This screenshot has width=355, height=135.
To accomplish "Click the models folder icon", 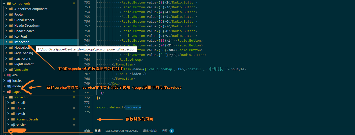I will 9,86.
